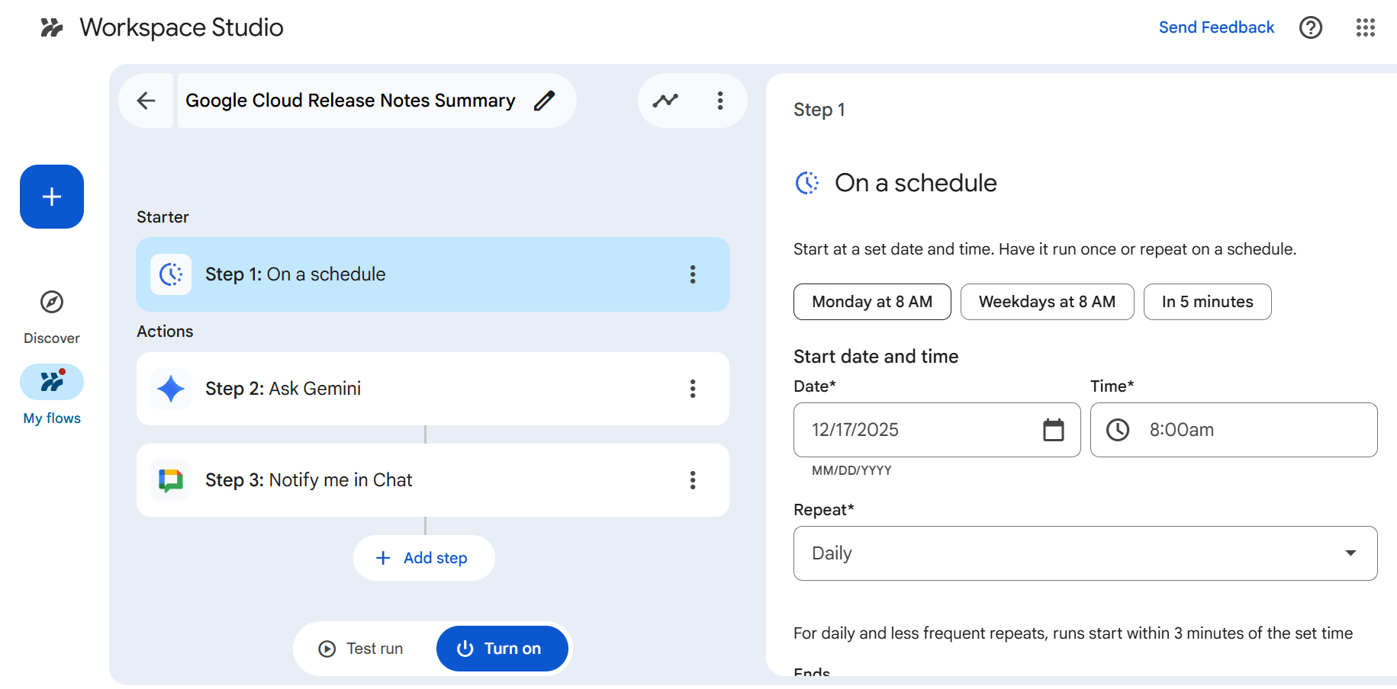Screen dimensions: 1397x689
Task: Open the calendar date picker icon
Action: [1053, 430]
